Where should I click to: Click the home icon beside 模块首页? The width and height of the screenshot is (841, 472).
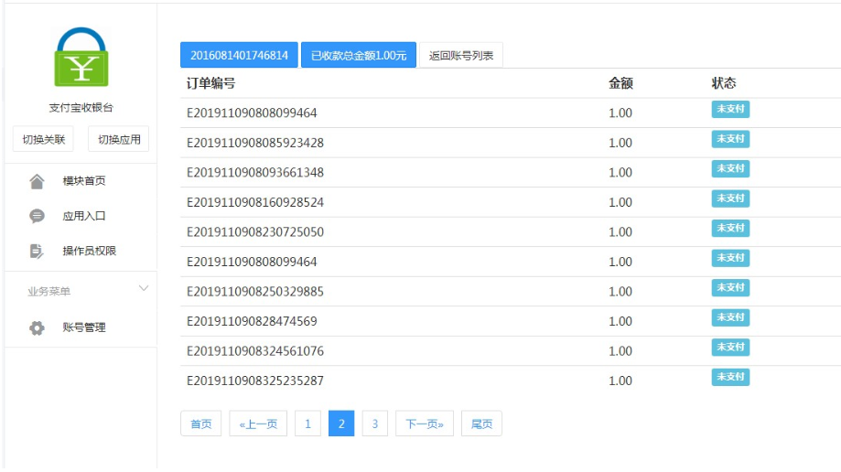37,181
